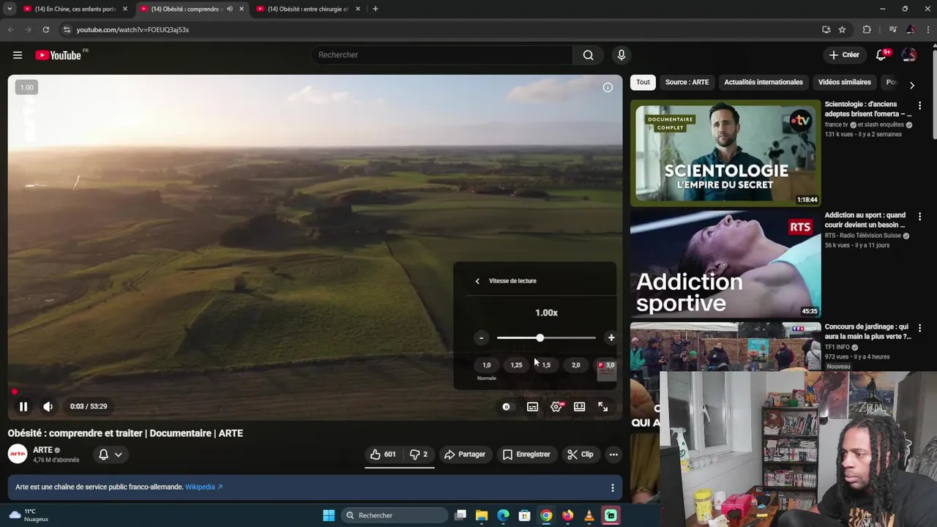Reload the page
The image size is (937, 527).
point(45,29)
